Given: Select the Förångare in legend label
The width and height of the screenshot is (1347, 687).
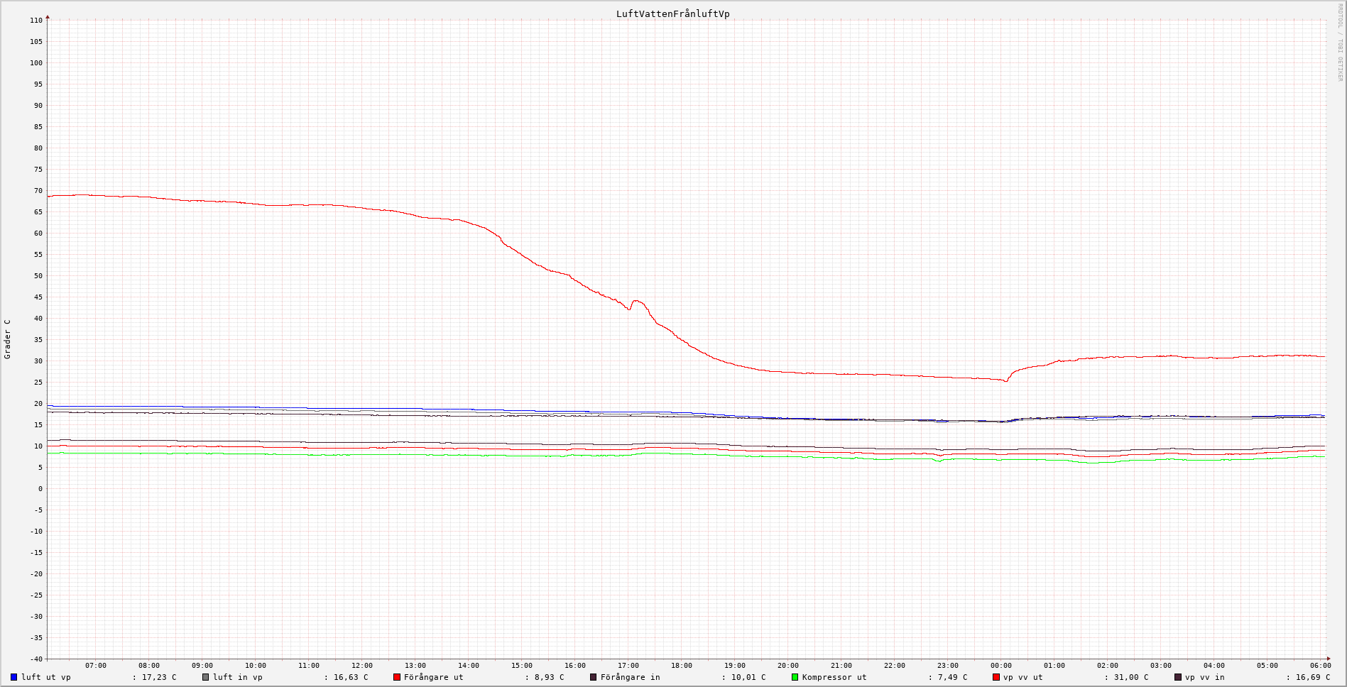Looking at the screenshot, I should [x=630, y=677].
